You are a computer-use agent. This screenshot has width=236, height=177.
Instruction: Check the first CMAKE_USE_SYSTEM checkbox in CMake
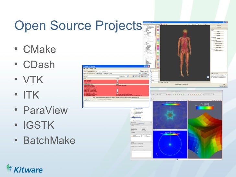(x=117, y=88)
